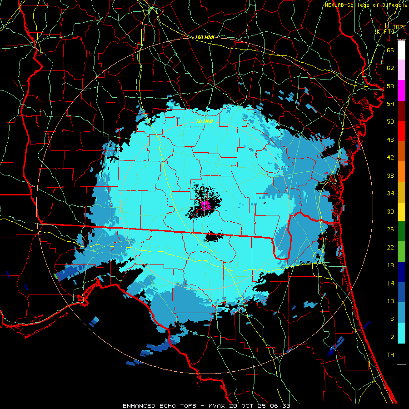Click the 50 NMI range ring label

point(205,121)
